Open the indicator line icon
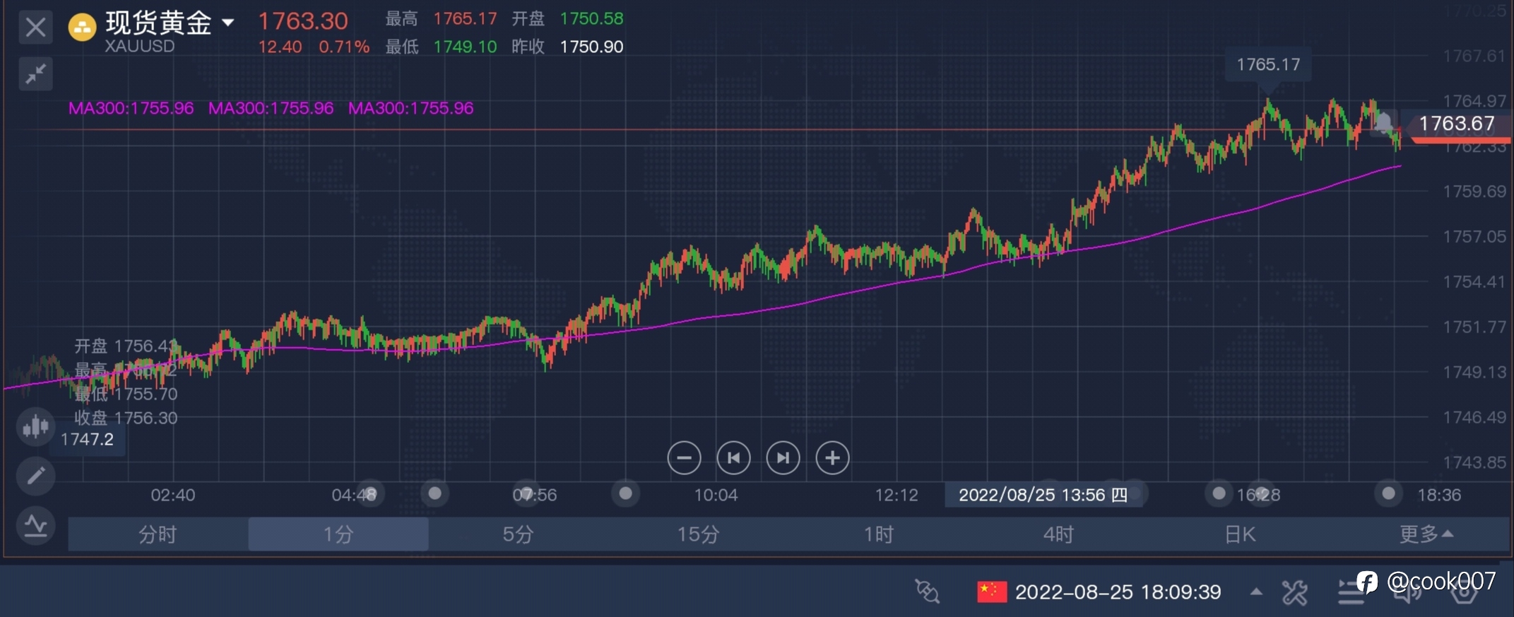This screenshot has height=617, width=1514. (35, 526)
